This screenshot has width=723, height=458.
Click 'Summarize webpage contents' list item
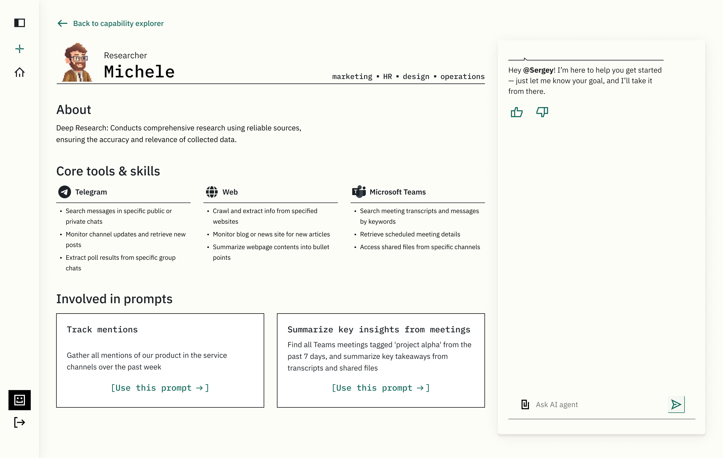(x=271, y=252)
